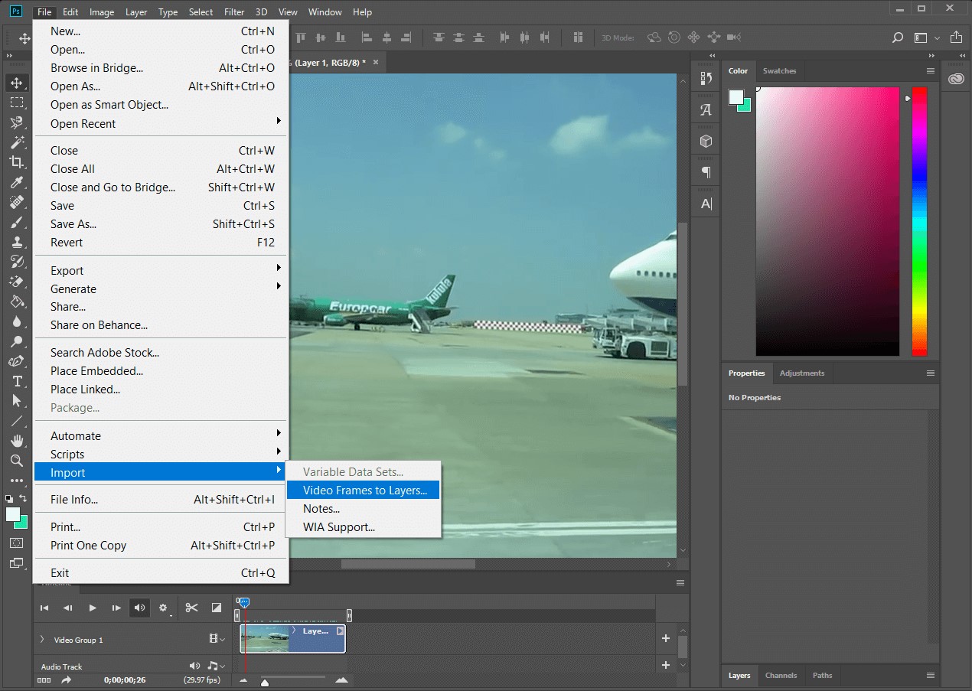The height and width of the screenshot is (691, 972).
Task: Click the video clip thumbnail in timeline
Action: (x=266, y=638)
